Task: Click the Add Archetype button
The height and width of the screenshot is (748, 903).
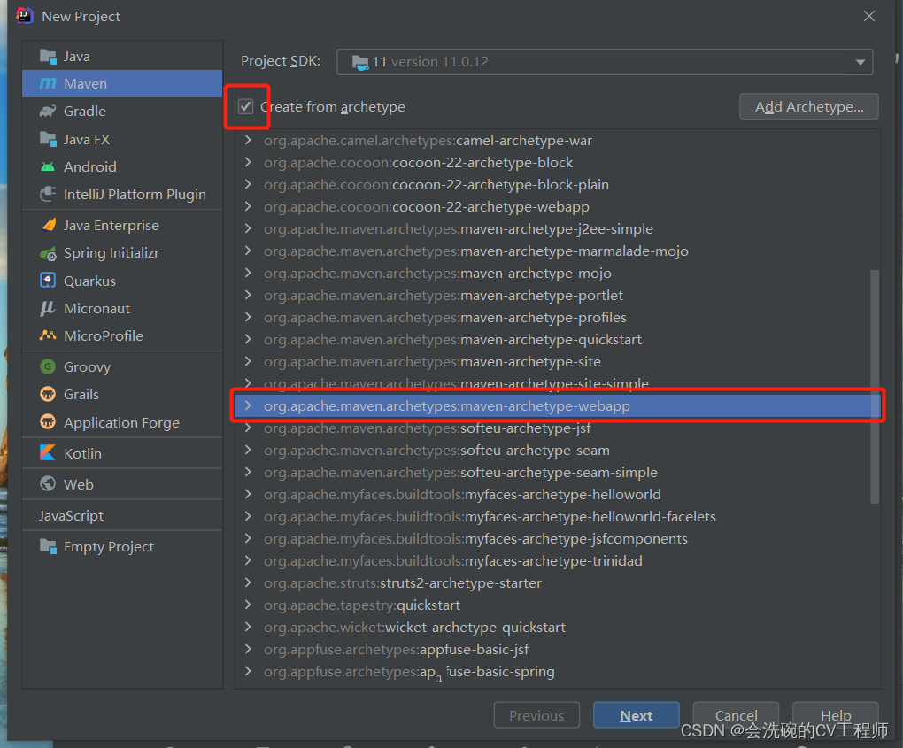Action: [808, 106]
